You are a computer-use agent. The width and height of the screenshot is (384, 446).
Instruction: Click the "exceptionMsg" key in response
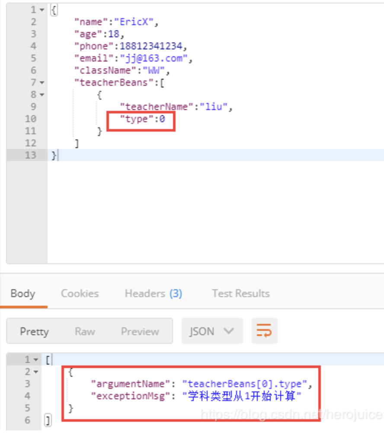(130, 396)
